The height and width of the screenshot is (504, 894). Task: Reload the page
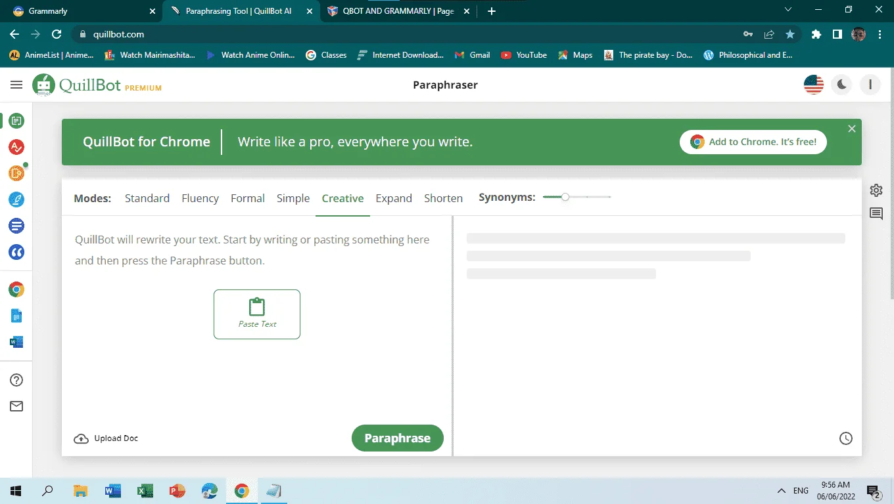[57, 34]
